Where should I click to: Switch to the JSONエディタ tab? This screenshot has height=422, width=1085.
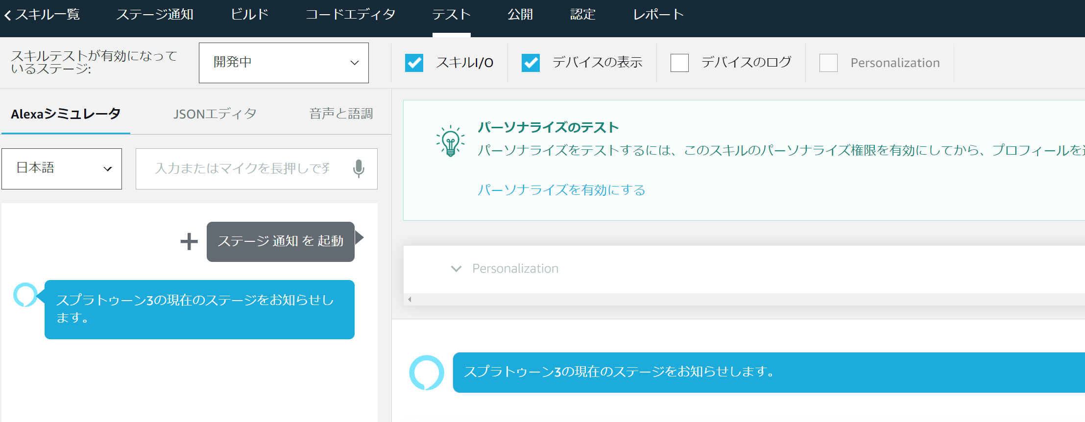(215, 114)
